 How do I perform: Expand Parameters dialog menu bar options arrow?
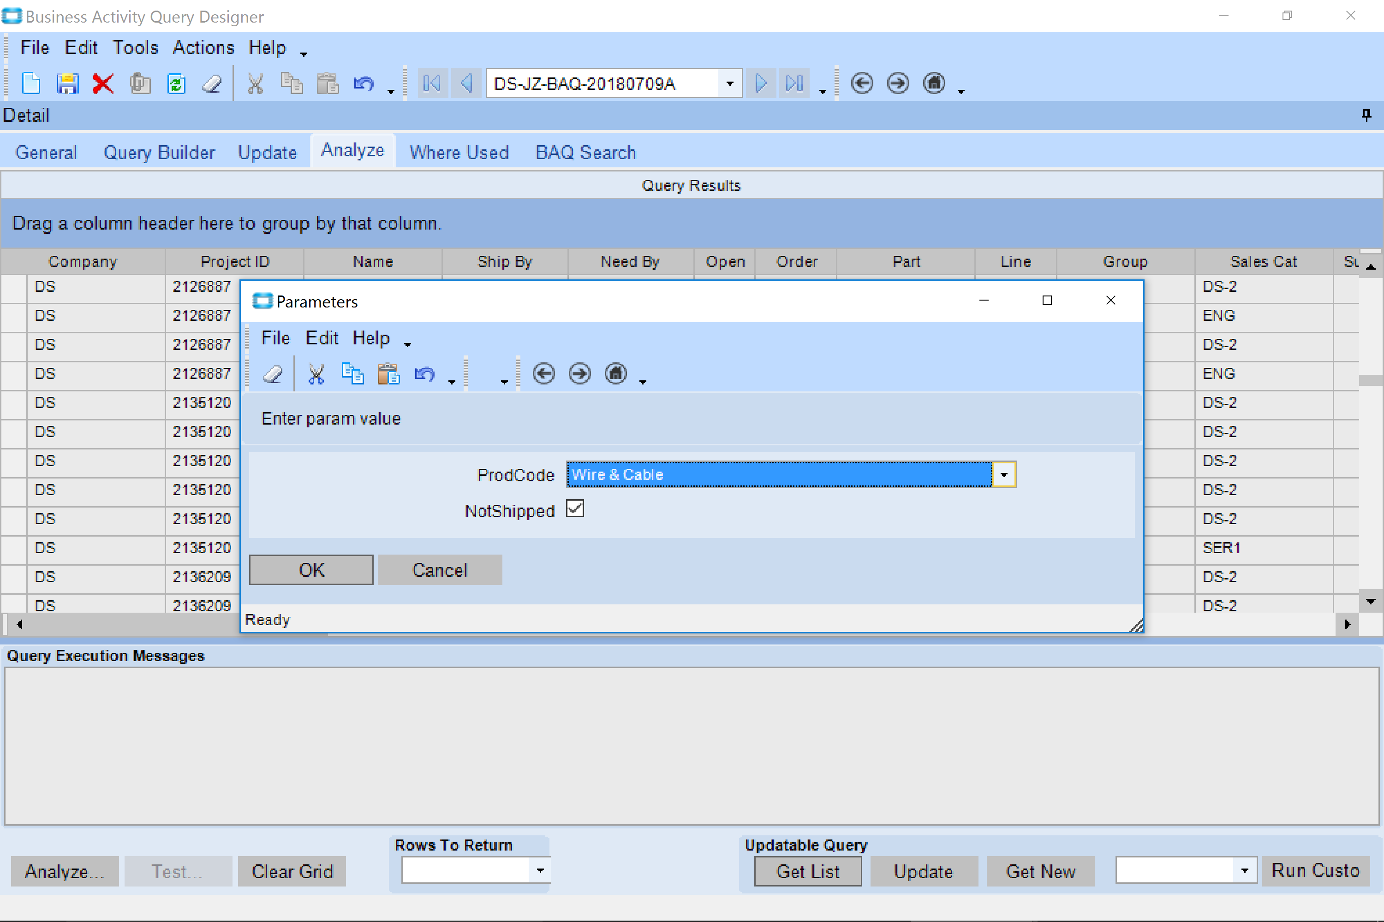point(407,344)
